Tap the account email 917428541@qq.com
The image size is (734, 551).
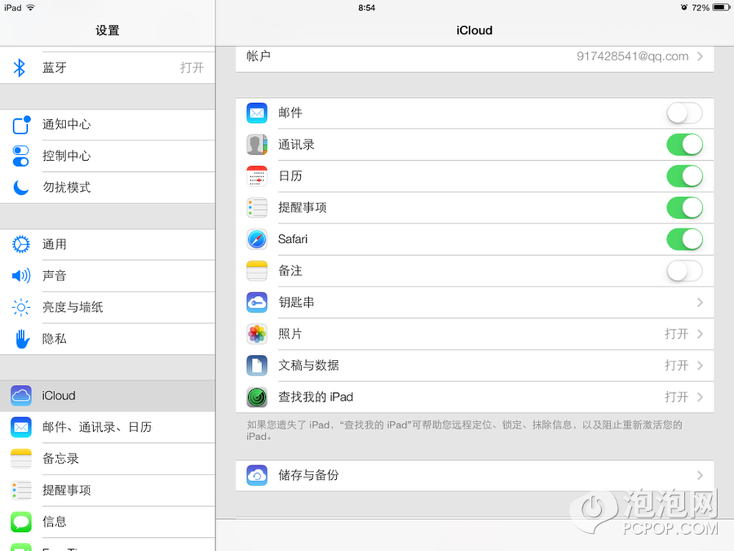click(x=633, y=57)
